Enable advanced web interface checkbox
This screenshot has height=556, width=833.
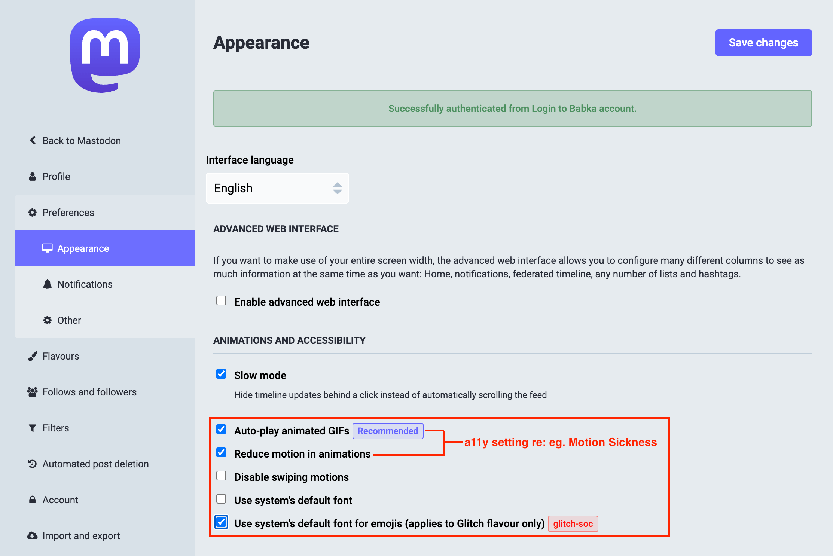tap(221, 300)
